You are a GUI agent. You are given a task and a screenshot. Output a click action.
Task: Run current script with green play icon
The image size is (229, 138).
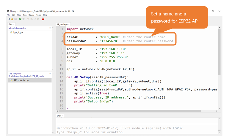(20, 19)
